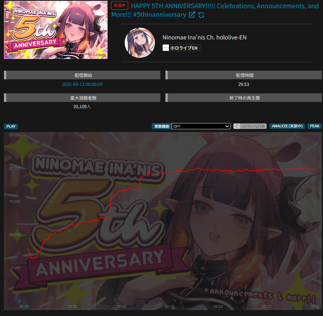Click the 配信中 live status badge

(x=120, y=5)
